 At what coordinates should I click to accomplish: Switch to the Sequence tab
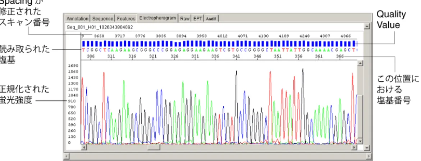(102, 19)
